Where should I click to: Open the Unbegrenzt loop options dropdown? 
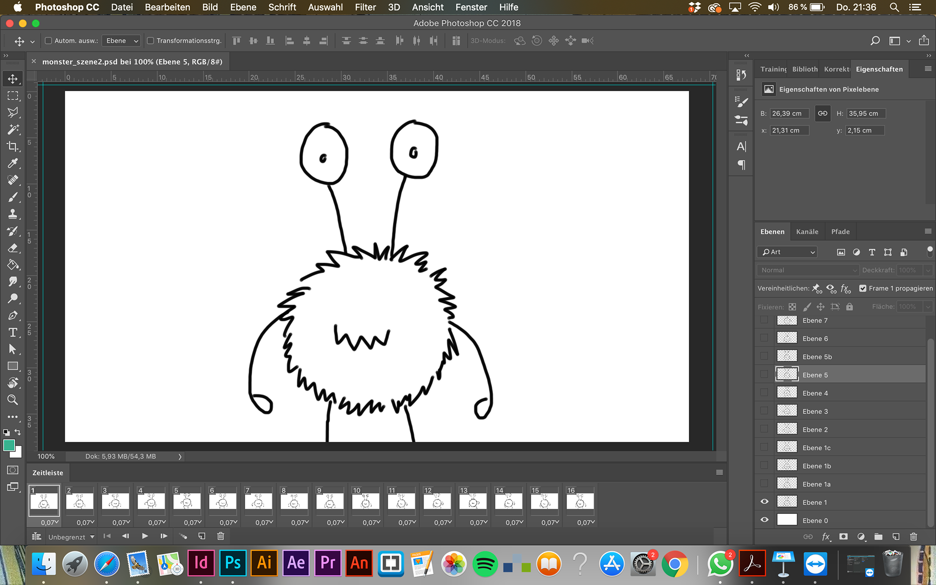point(71,537)
